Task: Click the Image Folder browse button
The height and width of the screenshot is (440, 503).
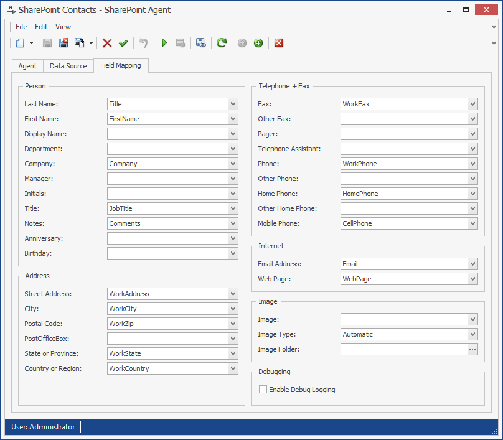Action: click(472, 349)
